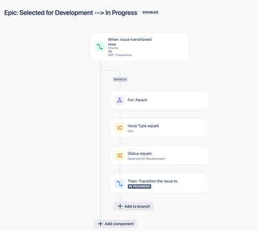
Task: Click the orange Issue Type equals condition icon
Action: pyautogui.click(x=119, y=128)
